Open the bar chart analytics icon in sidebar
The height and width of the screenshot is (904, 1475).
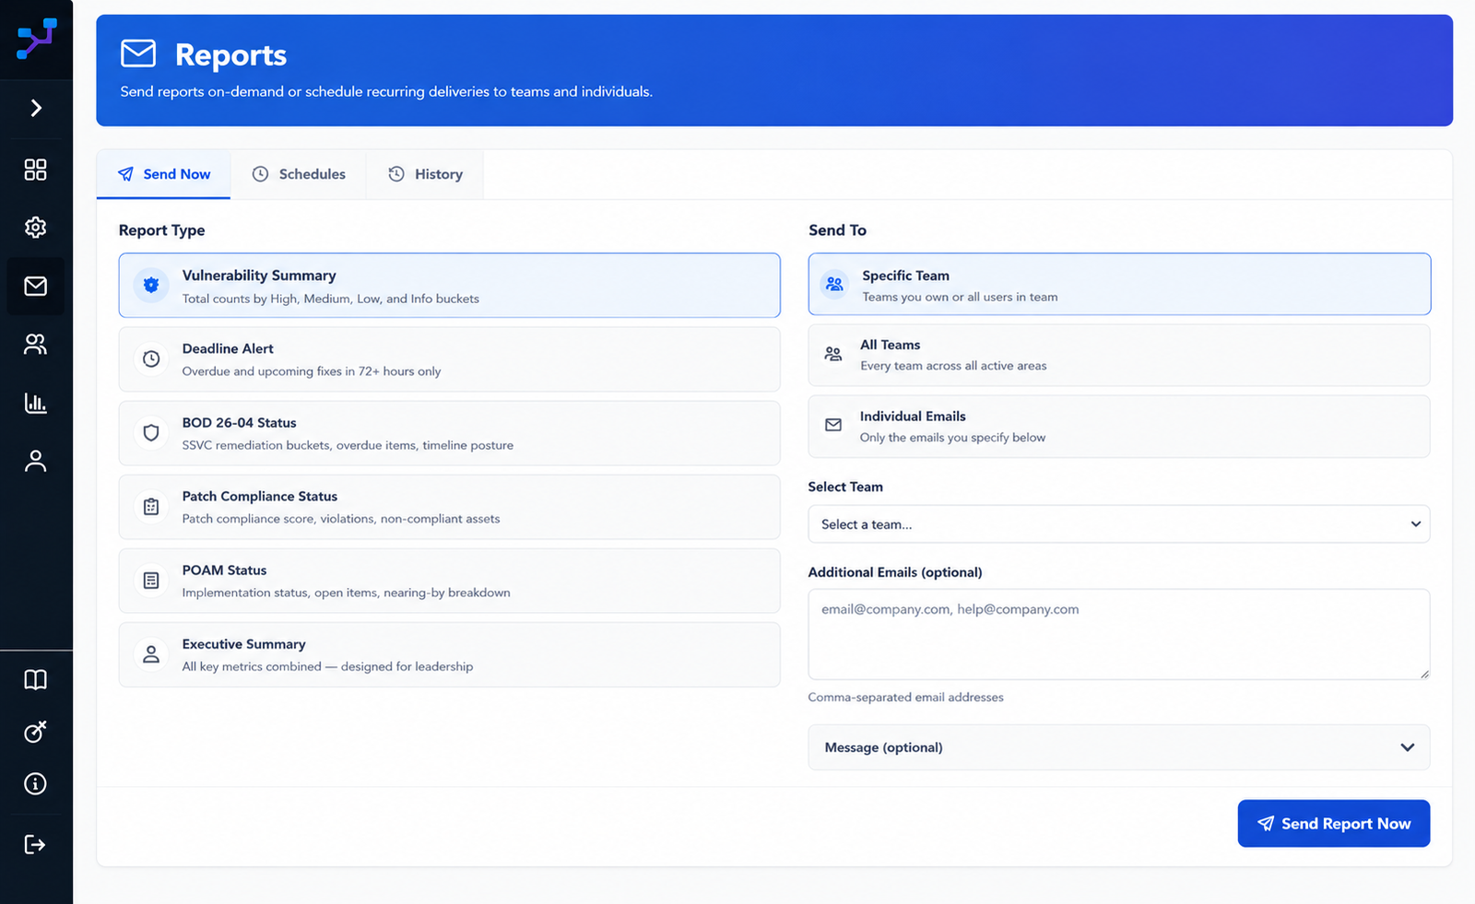(x=35, y=403)
